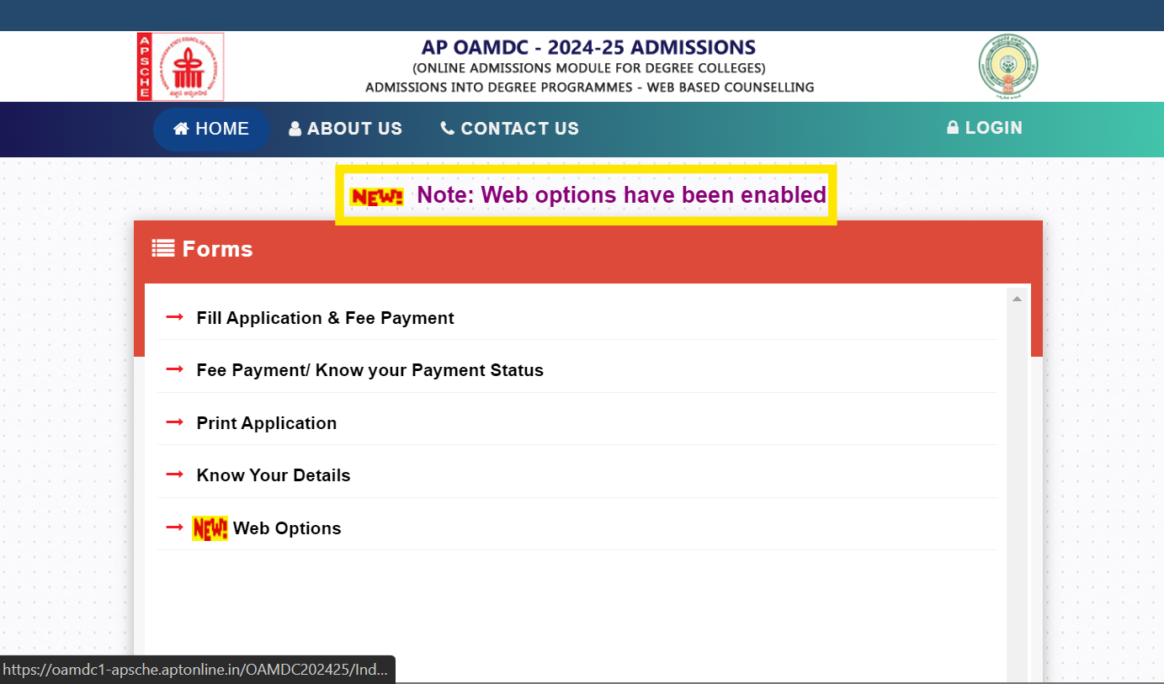Open Fill Application & Fee Payment link
This screenshot has width=1164, height=684.
coord(325,318)
